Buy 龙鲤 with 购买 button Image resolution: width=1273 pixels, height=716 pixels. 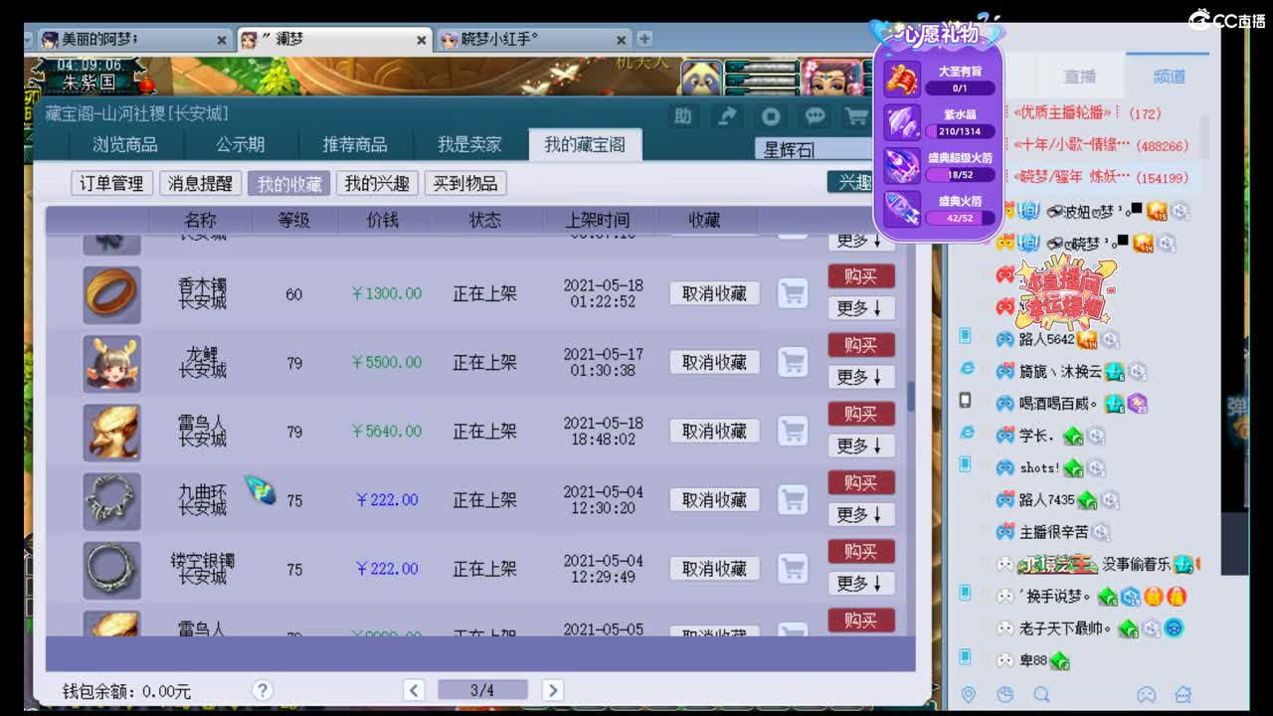861,344
